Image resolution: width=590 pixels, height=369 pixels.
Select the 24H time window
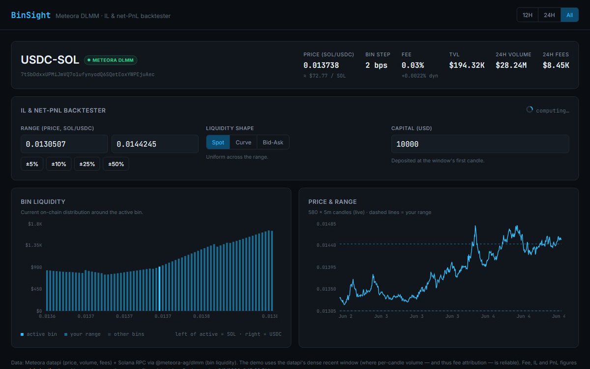click(x=549, y=15)
